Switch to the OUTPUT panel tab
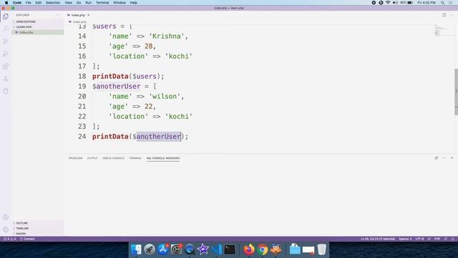Screen dimensions: 458x258 (92, 158)
